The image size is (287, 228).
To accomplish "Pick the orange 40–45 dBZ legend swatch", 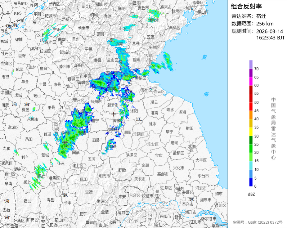I will point(251,115).
